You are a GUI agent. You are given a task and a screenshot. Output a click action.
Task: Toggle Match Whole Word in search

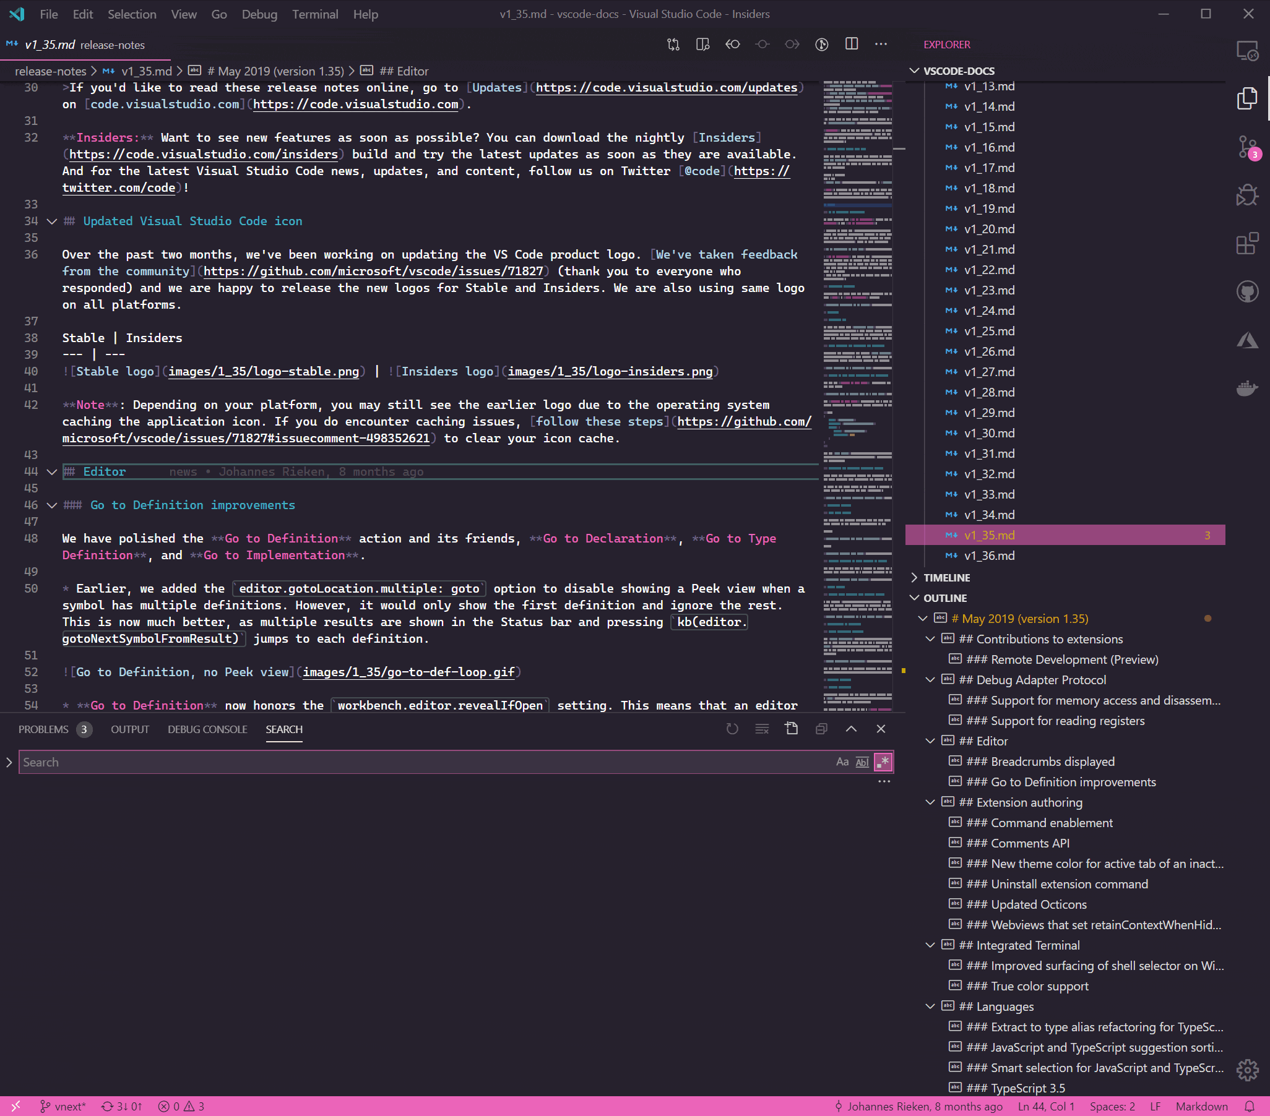coord(862,762)
